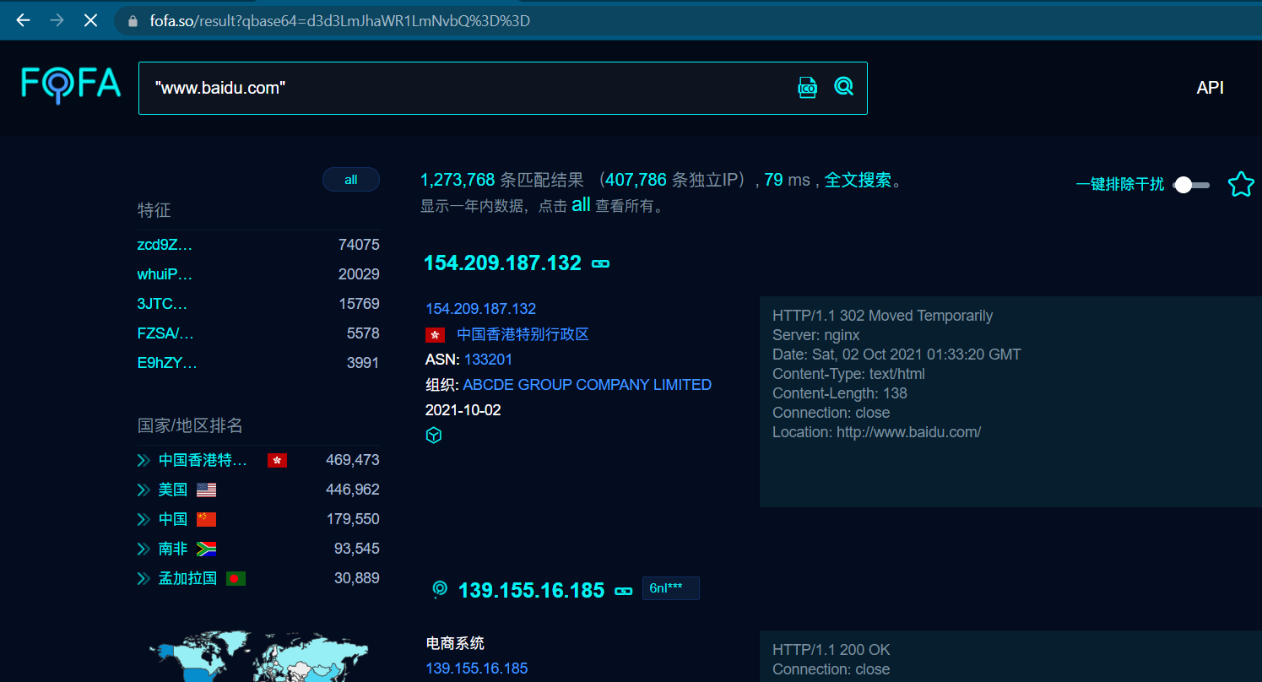Click the all pill above 特征
This screenshot has height=682, width=1262.
pos(351,180)
